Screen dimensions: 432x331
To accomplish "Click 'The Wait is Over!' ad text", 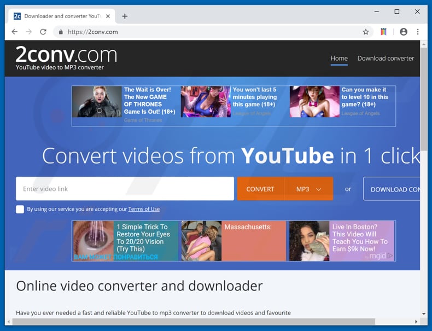I will 150,101.
